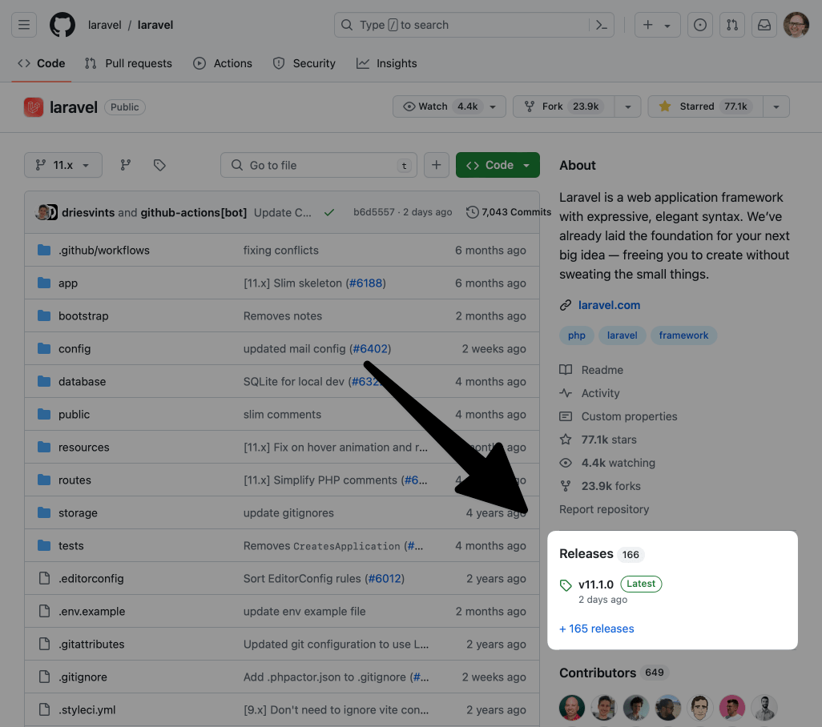
Task: Expand the star lists dropdown arrow
Action: click(776, 106)
